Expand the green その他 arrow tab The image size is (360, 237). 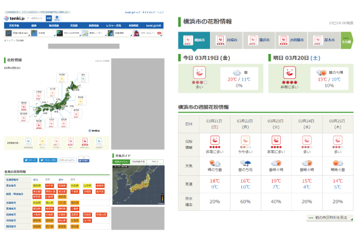pos(347,40)
